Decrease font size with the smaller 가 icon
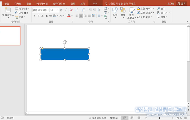190x120 pixels. click(x=65, y=10)
